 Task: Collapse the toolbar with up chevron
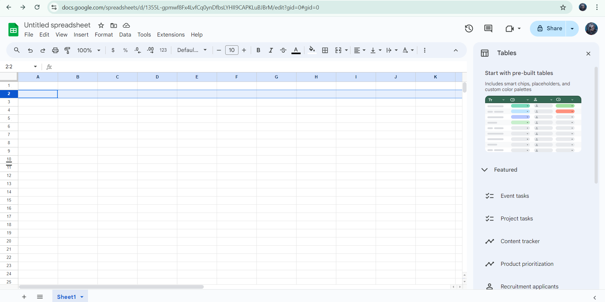coord(455,50)
